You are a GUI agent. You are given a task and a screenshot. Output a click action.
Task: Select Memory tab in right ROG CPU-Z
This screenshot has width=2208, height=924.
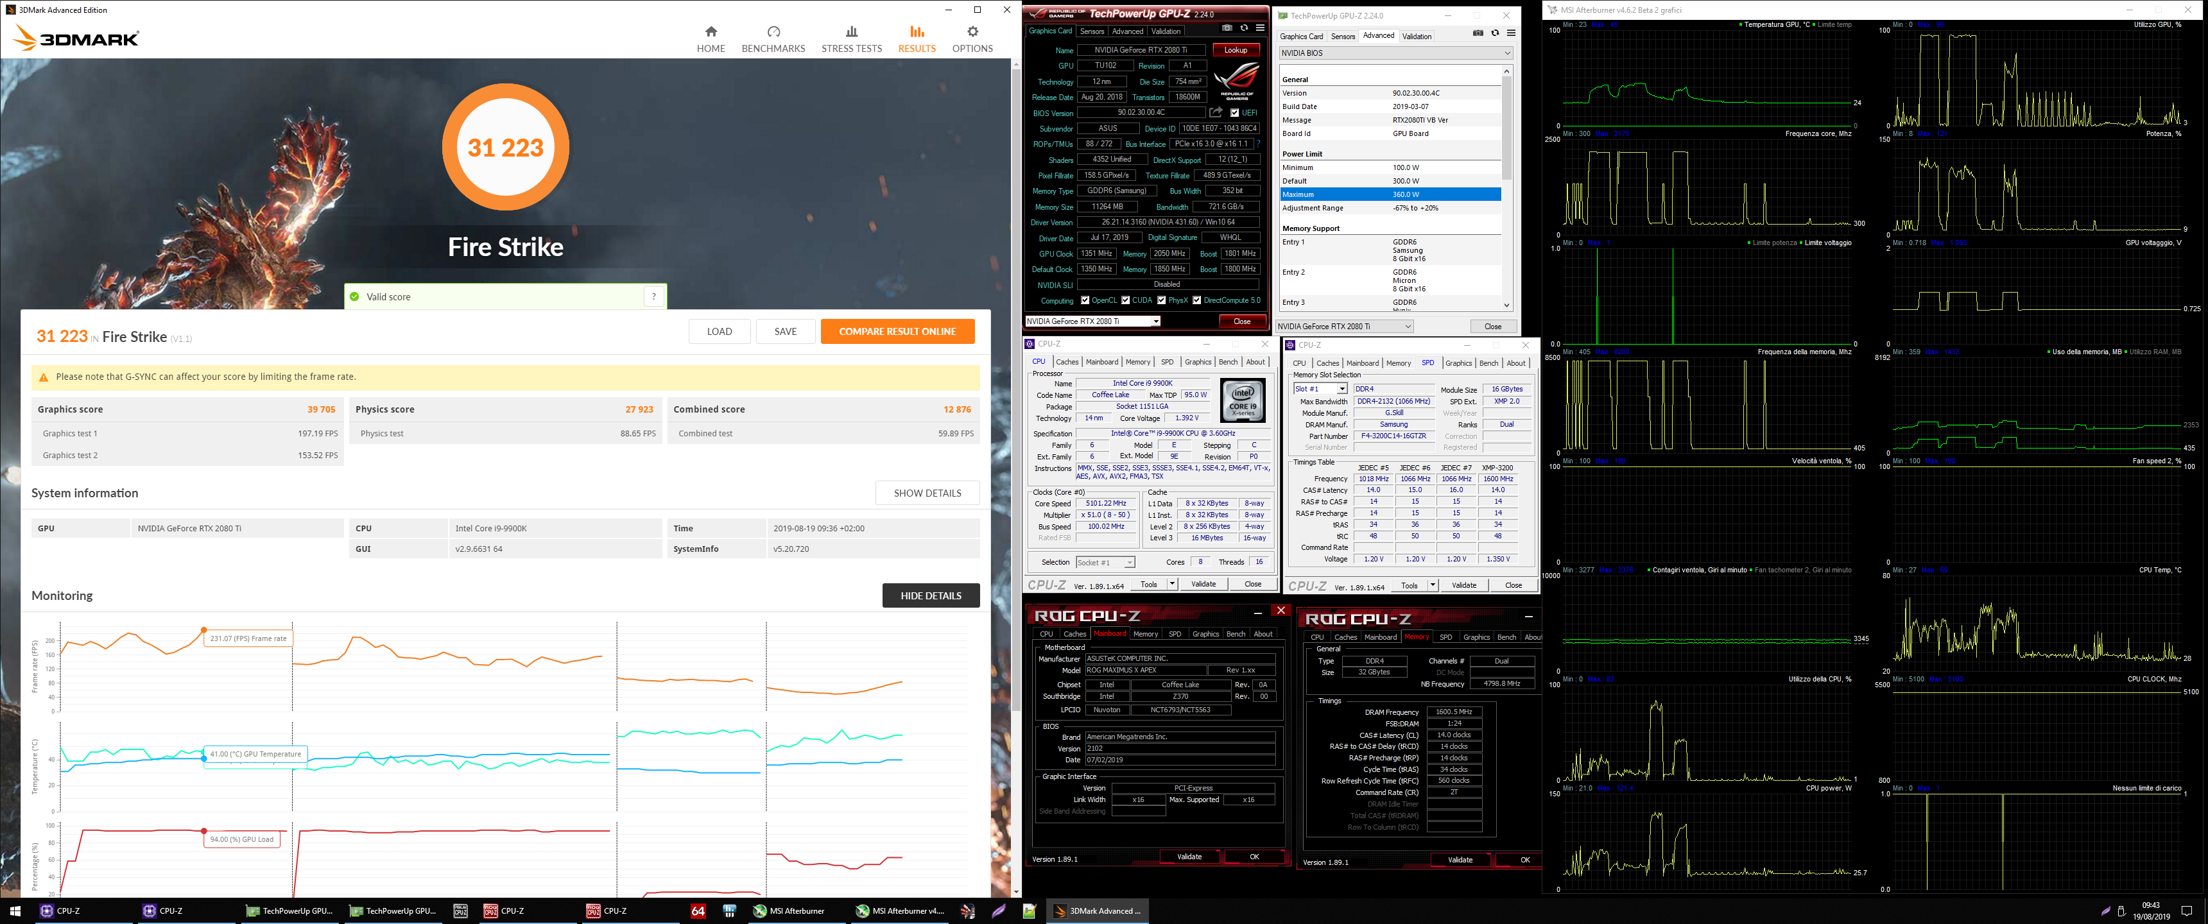tap(1416, 637)
